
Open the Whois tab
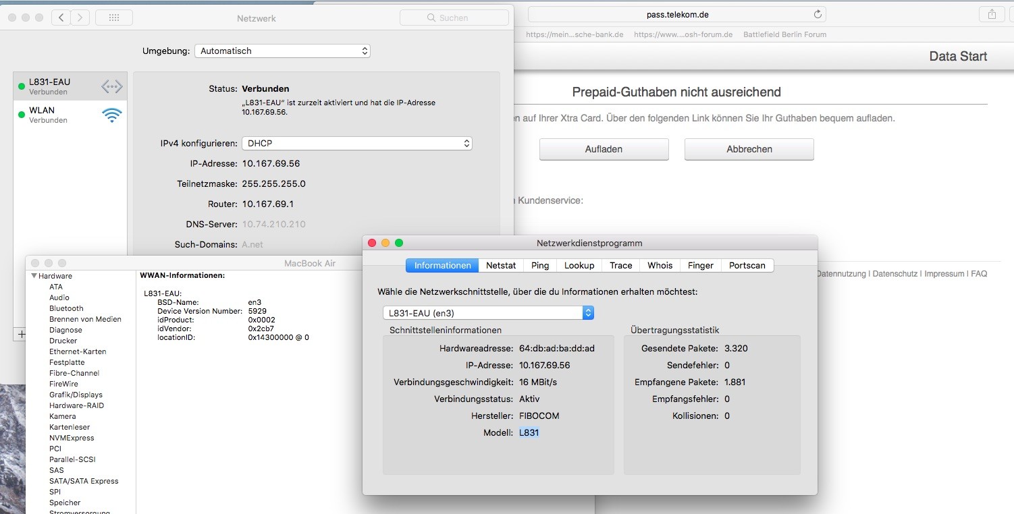click(660, 265)
